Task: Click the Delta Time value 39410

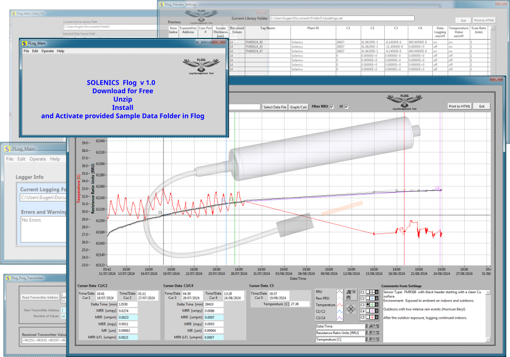Action: [x=213, y=304]
